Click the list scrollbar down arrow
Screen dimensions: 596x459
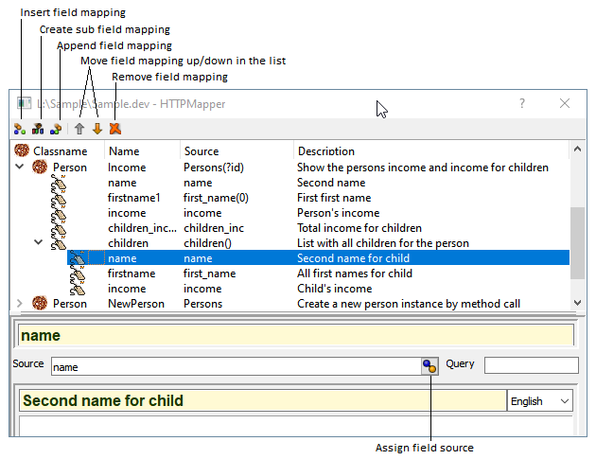579,303
